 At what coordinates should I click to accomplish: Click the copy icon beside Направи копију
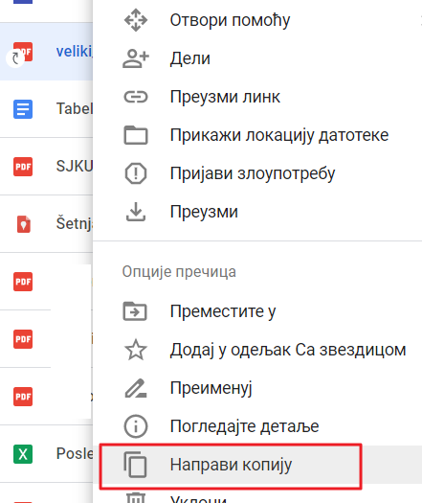coord(135,465)
